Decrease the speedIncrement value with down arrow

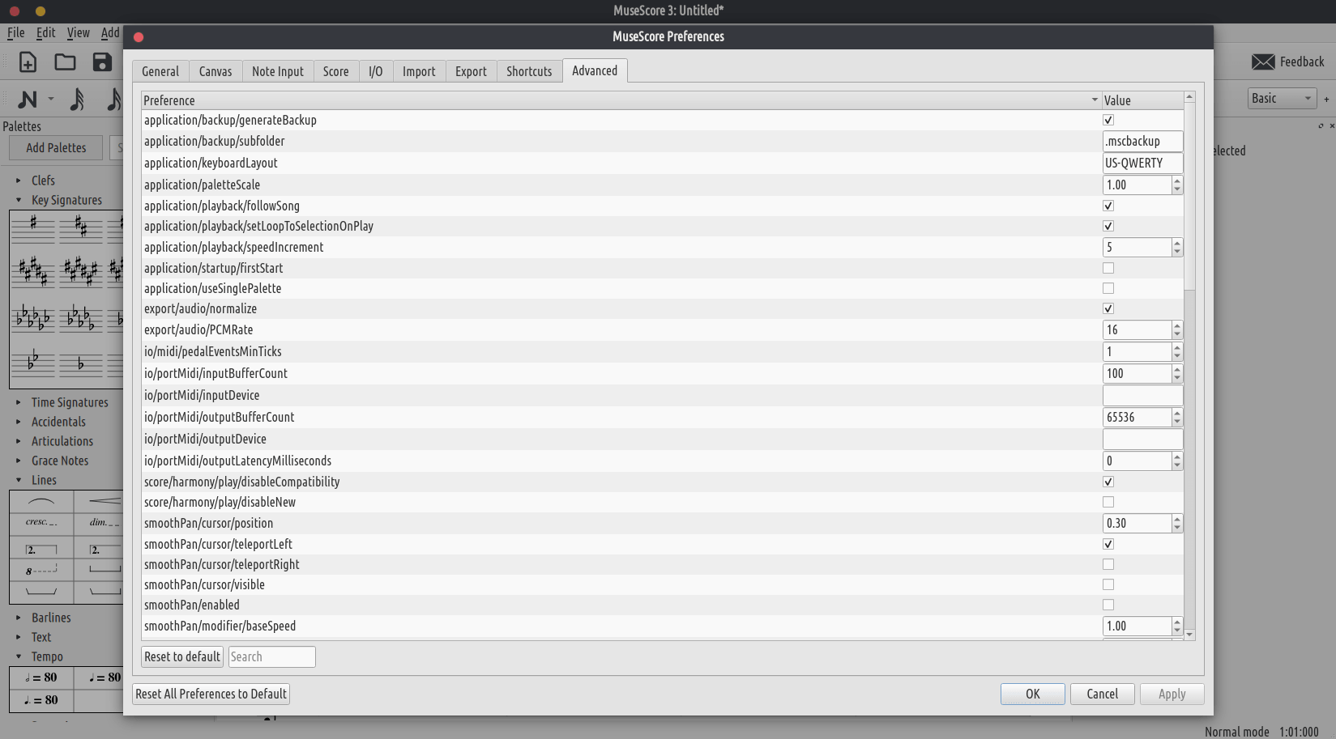(1177, 252)
